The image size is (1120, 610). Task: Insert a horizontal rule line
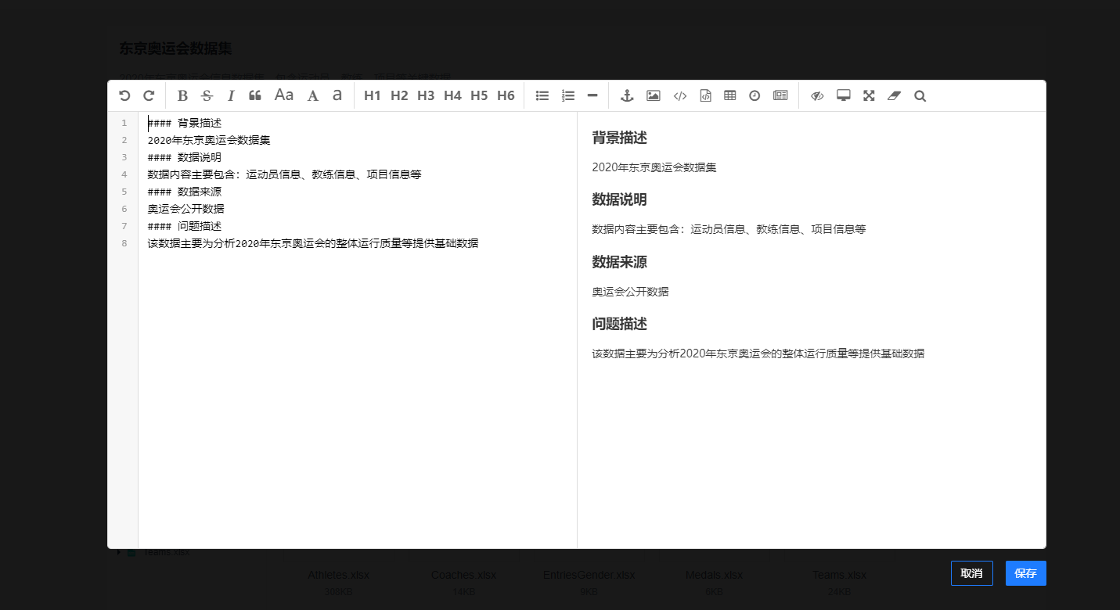(592, 95)
